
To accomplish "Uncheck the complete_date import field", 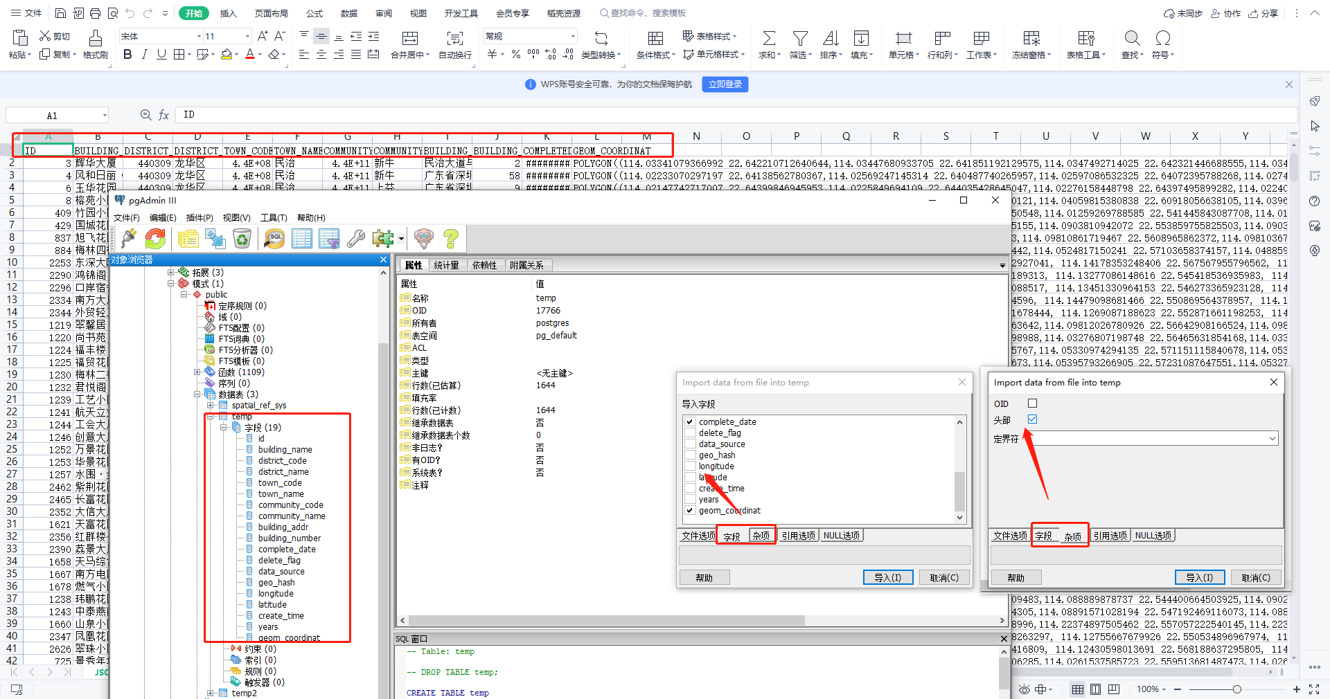I will click(x=690, y=421).
